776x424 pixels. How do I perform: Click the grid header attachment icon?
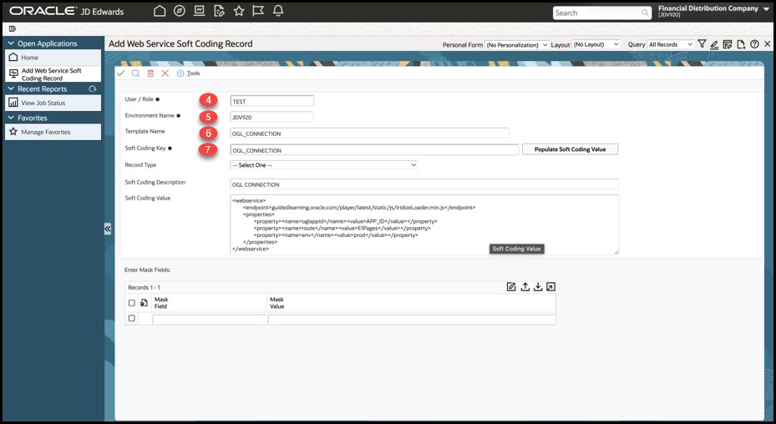pos(144,303)
